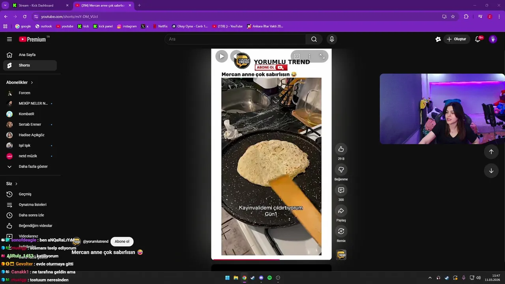Image resolution: width=505 pixels, height=284 pixels.
Task: Click the star-shaped icon beside Oluştur
Action: 438,39
